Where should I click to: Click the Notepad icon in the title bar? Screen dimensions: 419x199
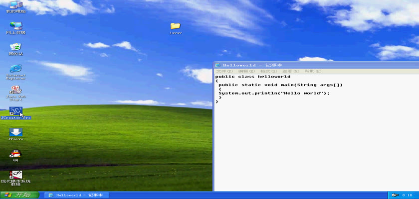[218, 65]
